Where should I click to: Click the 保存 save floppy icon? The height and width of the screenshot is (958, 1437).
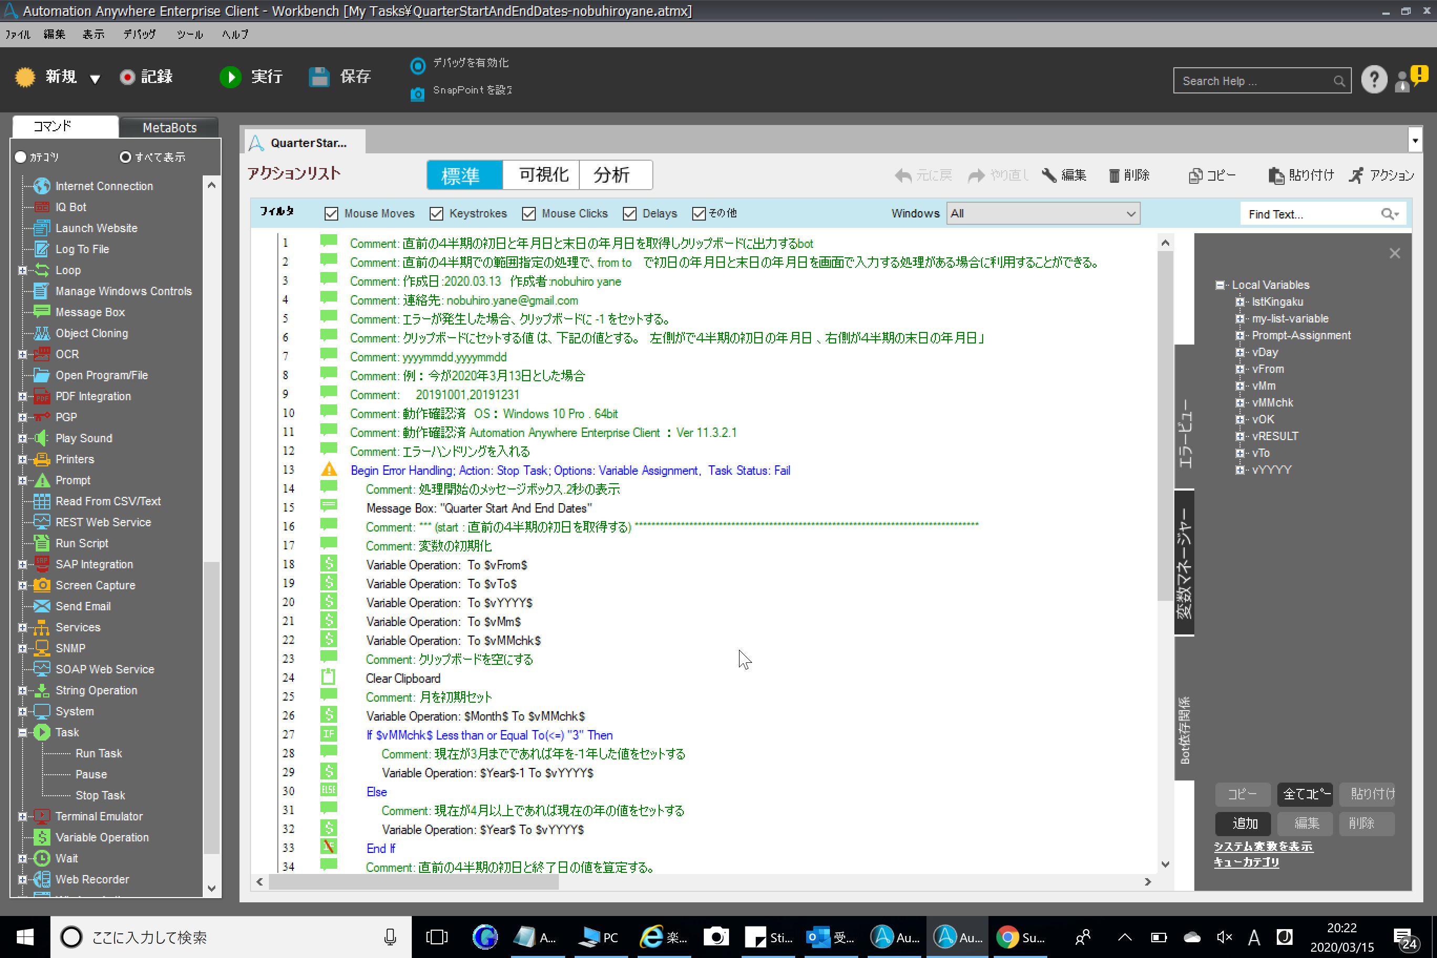pos(319,77)
